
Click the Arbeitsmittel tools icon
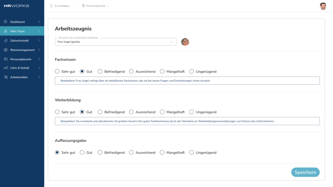[6, 77]
